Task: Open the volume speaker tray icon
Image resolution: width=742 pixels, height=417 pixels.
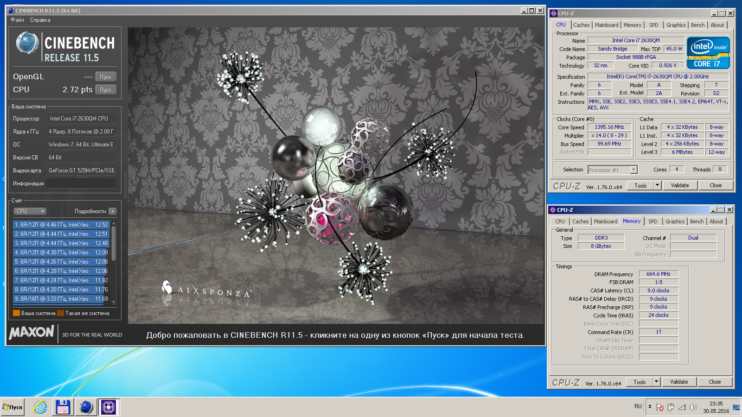Action: click(x=693, y=407)
